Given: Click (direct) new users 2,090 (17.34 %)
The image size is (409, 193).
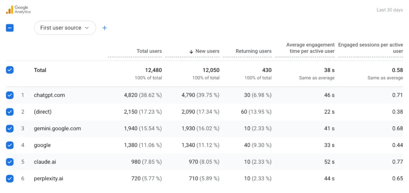Looking at the screenshot, I should 200,112.
